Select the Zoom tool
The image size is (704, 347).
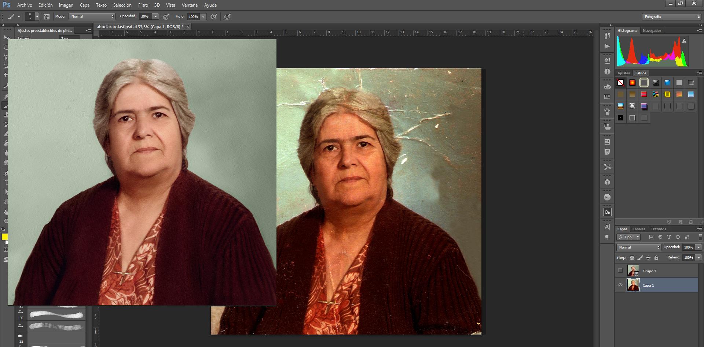tap(5, 221)
